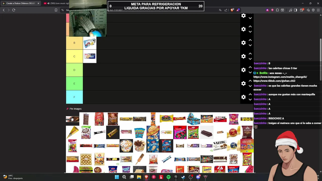This screenshot has width=322, height=181.
Task: Pick the Nikolo chocolate image
Action: tap(220, 159)
